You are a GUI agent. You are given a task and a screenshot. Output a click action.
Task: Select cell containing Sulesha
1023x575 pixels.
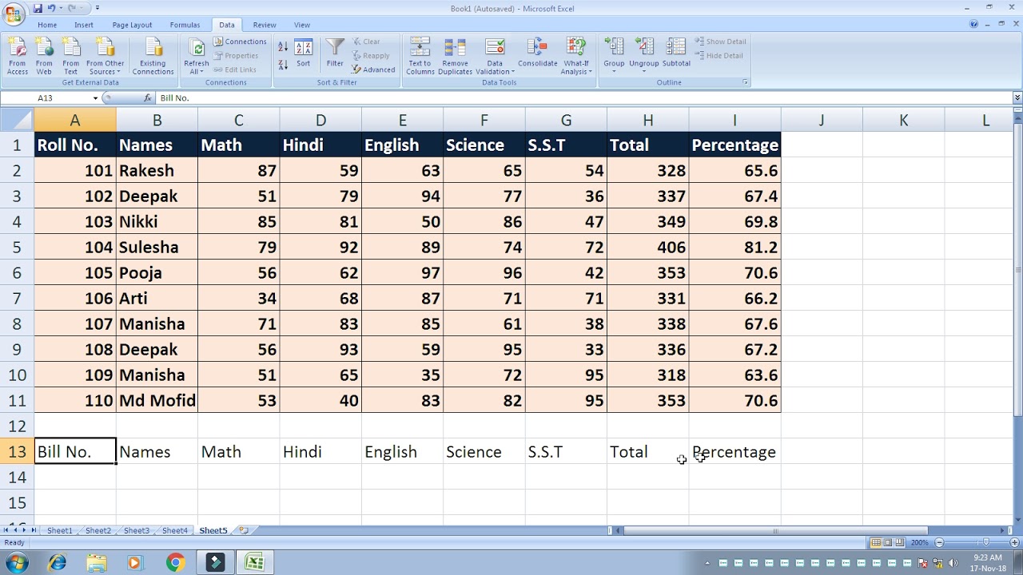tap(157, 248)
